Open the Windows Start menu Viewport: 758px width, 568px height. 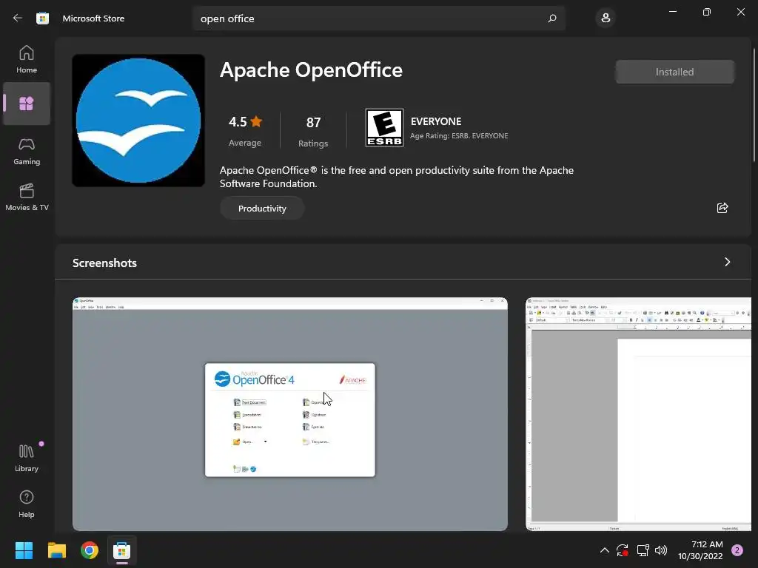pyautogui.click(x=24, y=550)
